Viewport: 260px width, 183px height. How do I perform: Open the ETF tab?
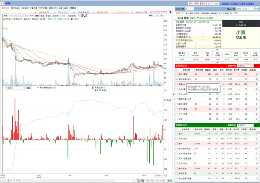[235, 13]
